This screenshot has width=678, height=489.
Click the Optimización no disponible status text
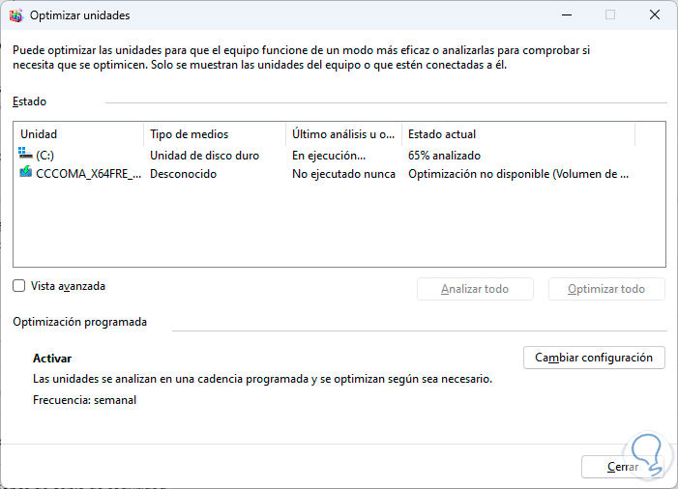point(517,174)
